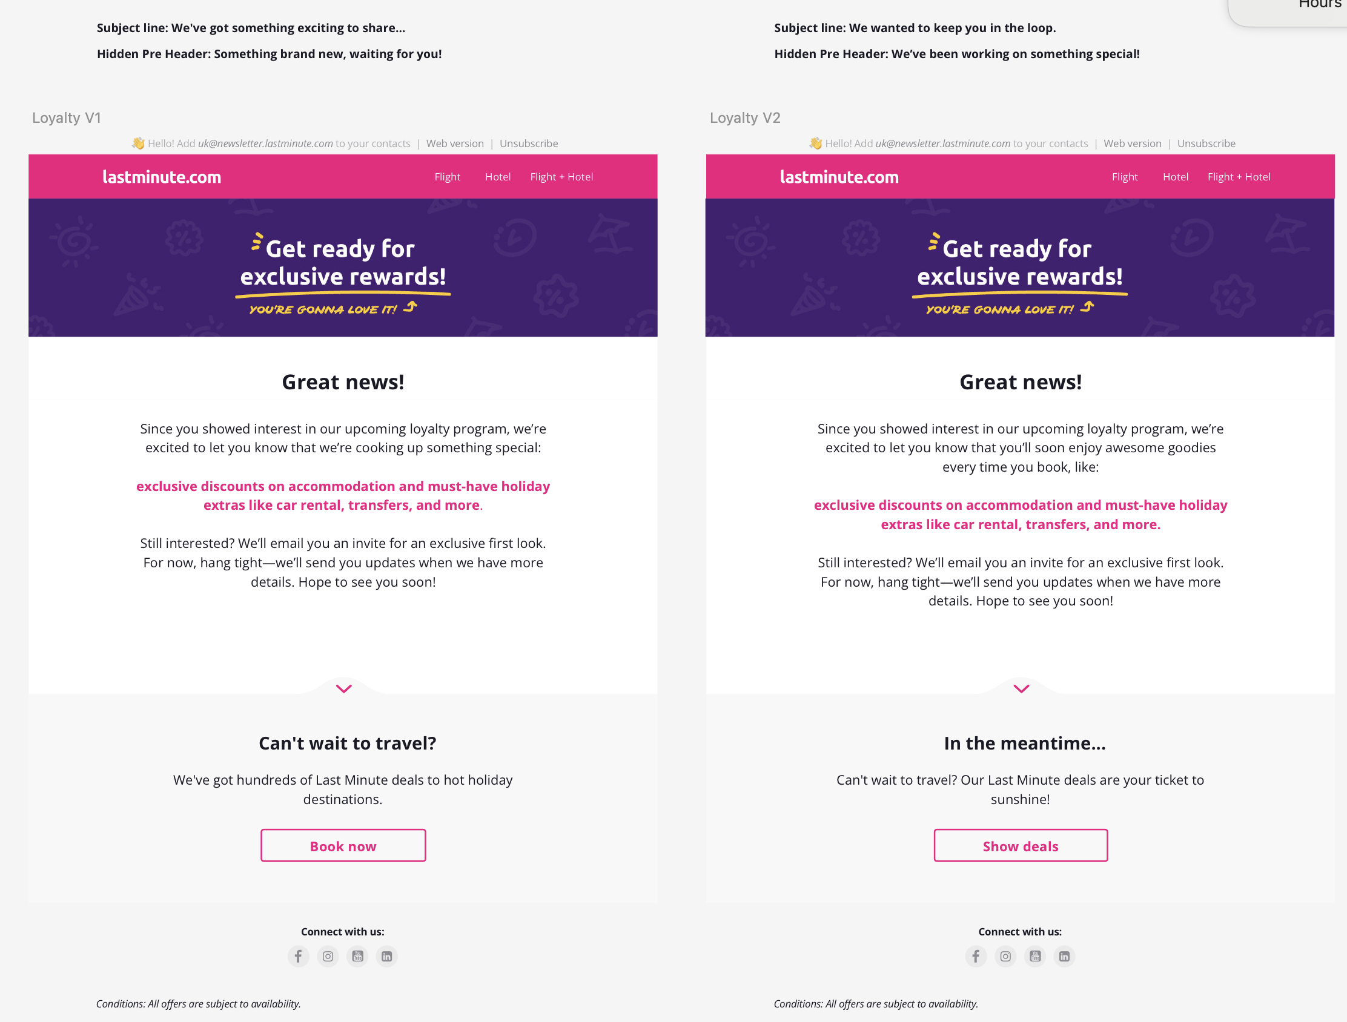Screen dimensions: 1347x1022
Task: Open YouTube icon in Loyalty V1 footer
Action: click(x=357, y=956)
